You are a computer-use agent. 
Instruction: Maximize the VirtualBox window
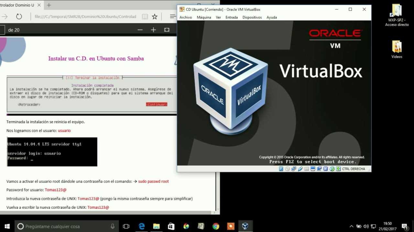point(350,9)
